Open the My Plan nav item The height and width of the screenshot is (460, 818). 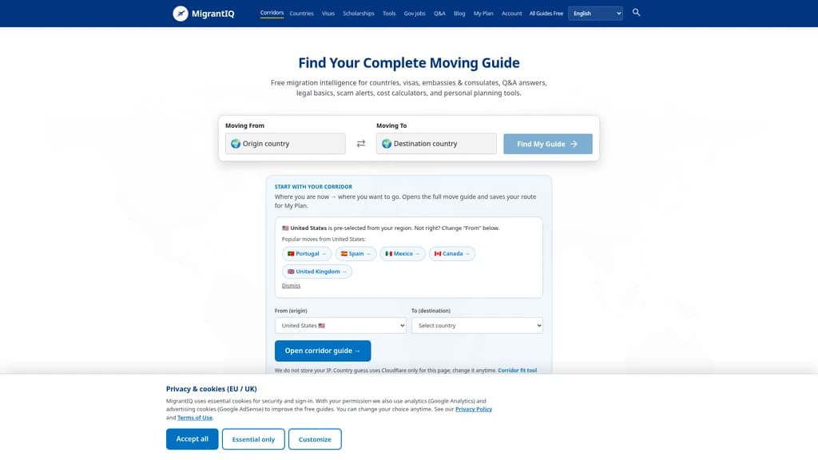click(x=483, y=14)
